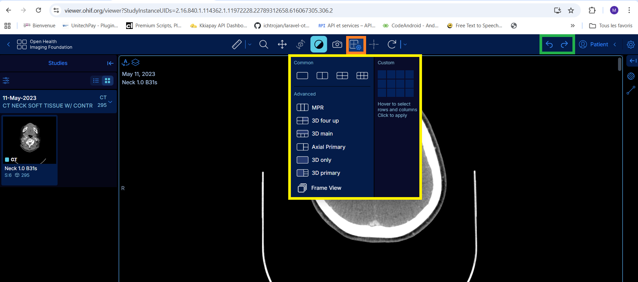Toggle the Window Level tool
This screenshot has width=638, height=282.
click(x=319, y=44)
